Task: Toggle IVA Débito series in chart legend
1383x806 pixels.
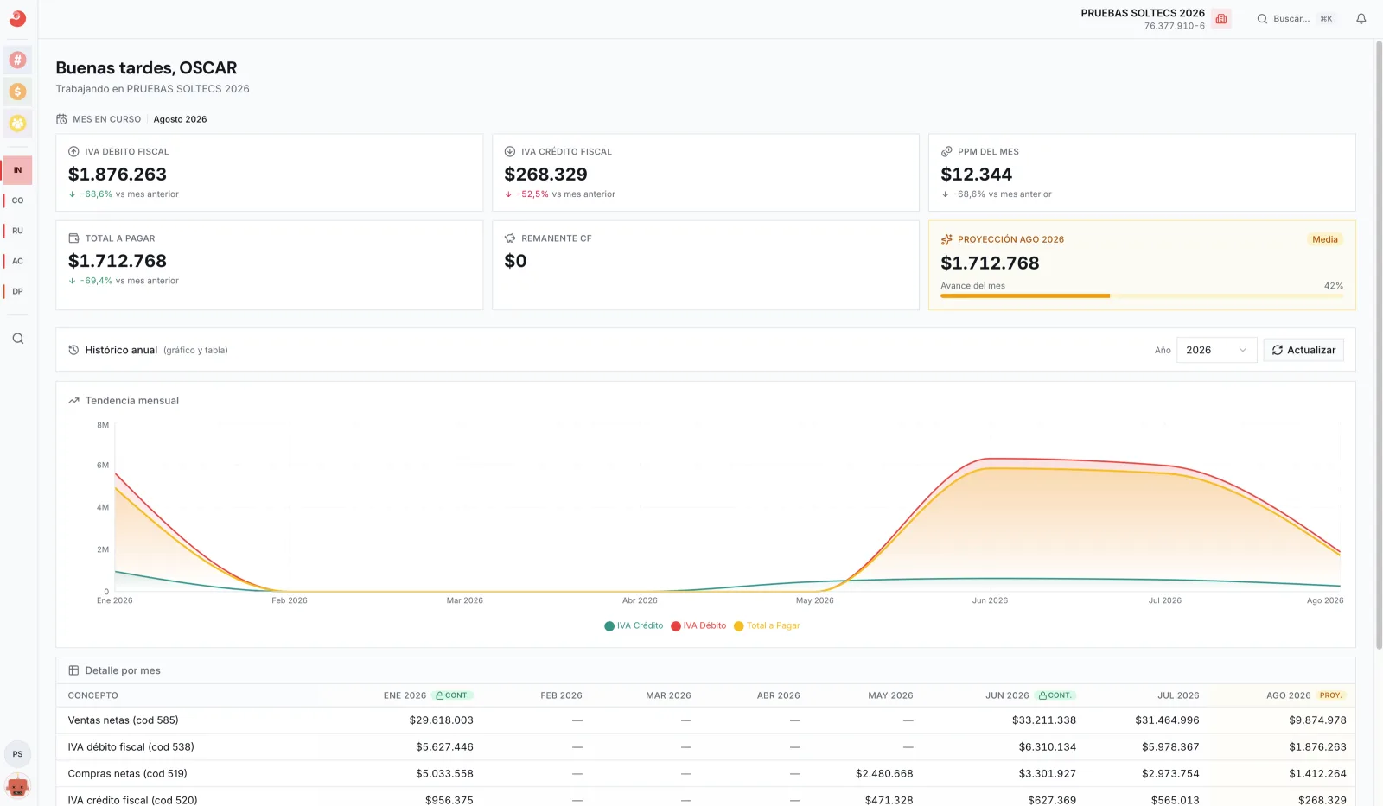Action: click(698, 625)
